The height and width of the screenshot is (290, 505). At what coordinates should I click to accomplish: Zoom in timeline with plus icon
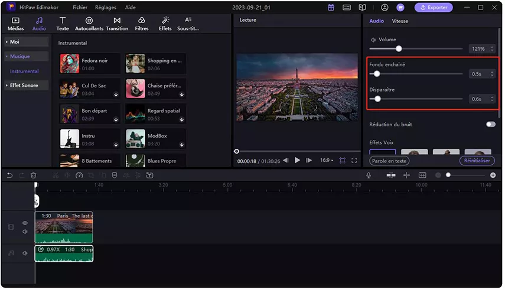pos(493,175)
